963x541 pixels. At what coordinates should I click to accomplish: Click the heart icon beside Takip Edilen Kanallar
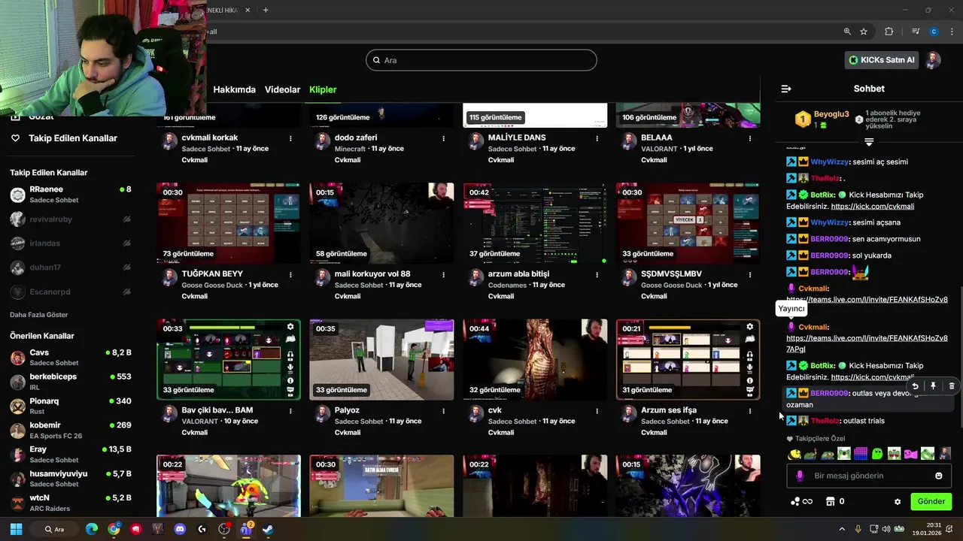click(x=15, y=138)
